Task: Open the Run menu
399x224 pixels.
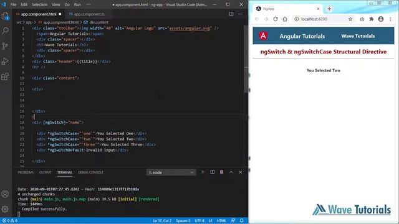Action: (x=77, y=4)
